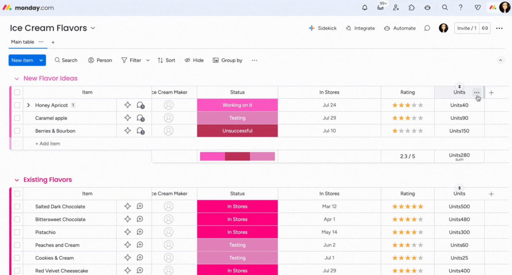
Task: Set Berries & Bourbon rating to five stars
Action: coord(421,131)
